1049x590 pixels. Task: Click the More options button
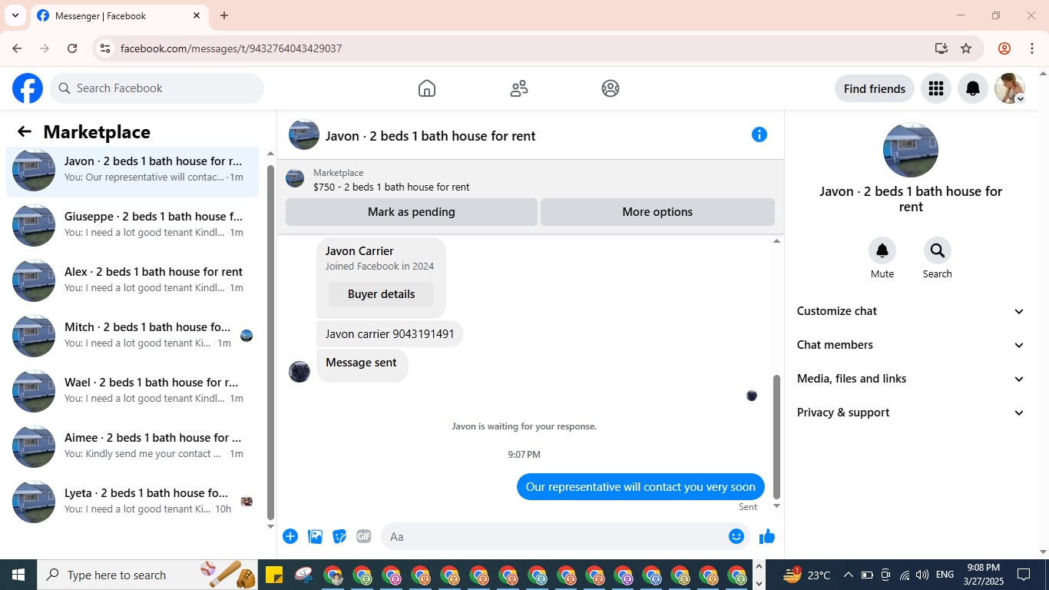tap(657, 212)
